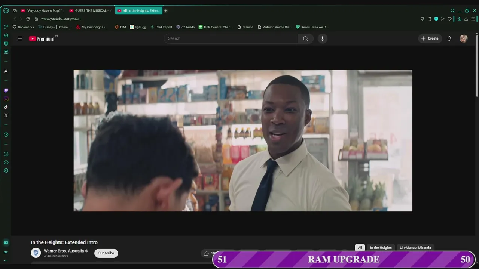479x269 pixels.
Task: Open the GX sidebar icon near bottom
Action: (x=6, y=252)
